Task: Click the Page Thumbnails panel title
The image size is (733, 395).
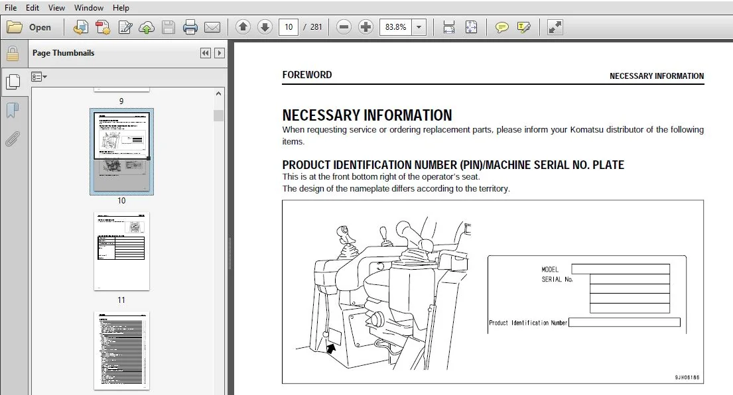Action: 63,53
